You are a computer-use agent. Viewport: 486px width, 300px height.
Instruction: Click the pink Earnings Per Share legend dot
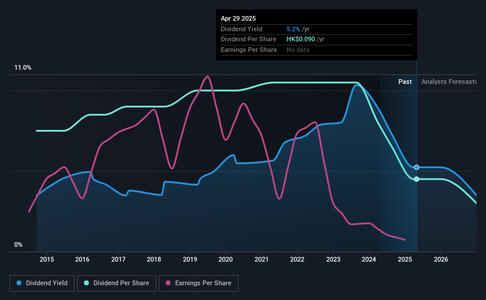[x=168, y=283]
